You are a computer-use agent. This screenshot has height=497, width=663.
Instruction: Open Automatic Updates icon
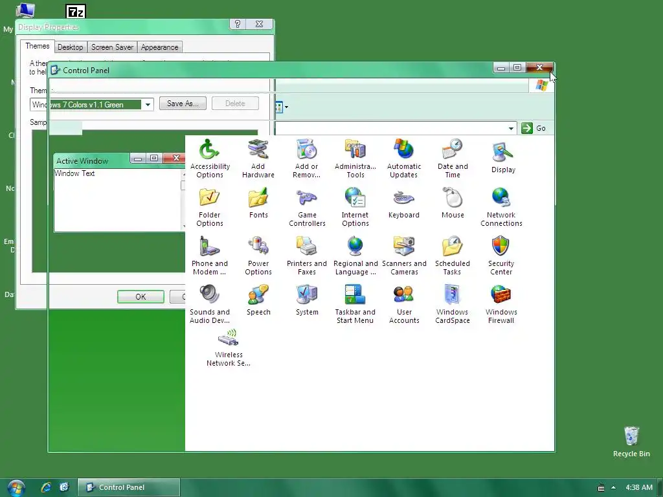click(x=404, y=159)
